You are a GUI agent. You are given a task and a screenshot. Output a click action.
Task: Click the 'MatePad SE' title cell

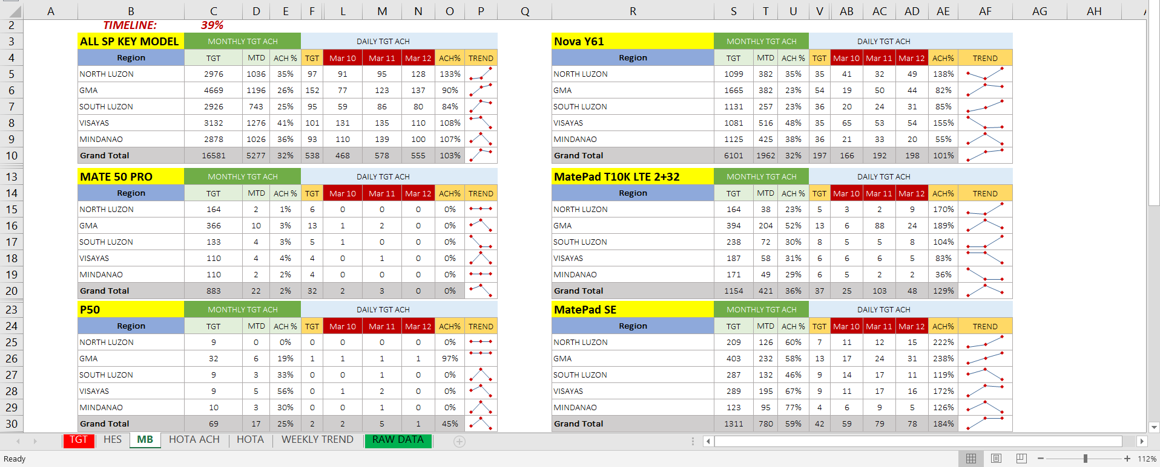click(633, 309)
